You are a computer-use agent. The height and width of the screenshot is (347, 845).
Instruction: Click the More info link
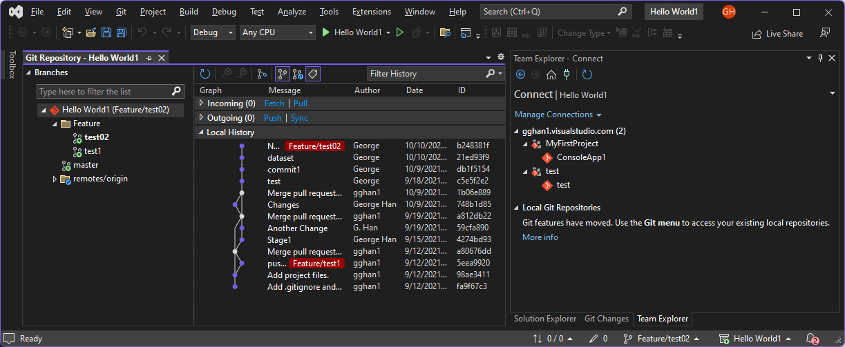tap(540, 237)
